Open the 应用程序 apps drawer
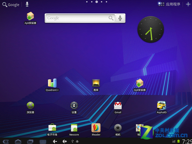Viewport: 192px width, 144px height. coord(169,4)
